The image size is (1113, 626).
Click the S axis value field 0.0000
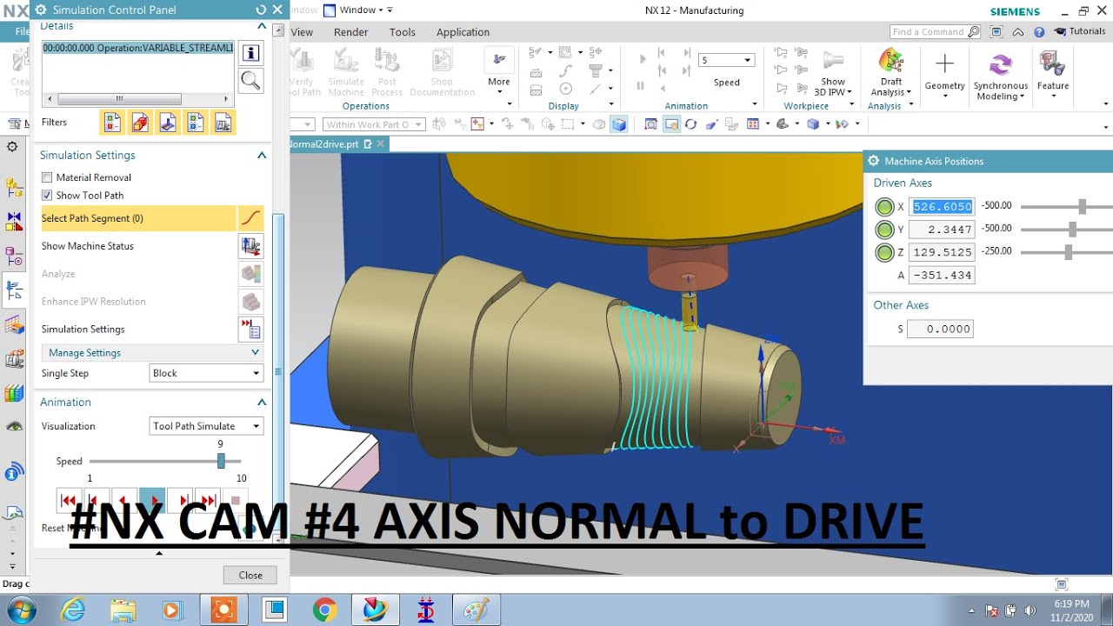point(940,329)
